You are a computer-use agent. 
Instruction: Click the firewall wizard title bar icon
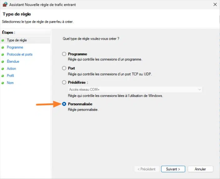coord(4,5)
